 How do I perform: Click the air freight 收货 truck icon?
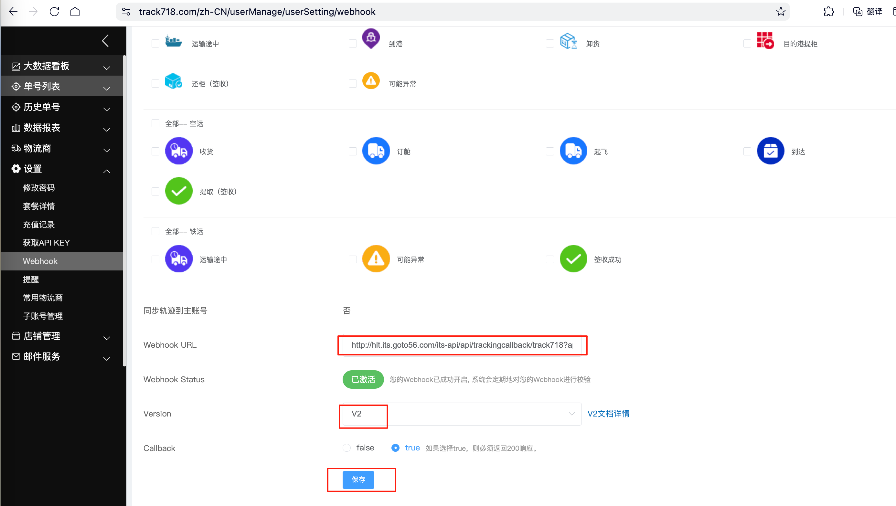pyautogui.click(x=179, y=151)
